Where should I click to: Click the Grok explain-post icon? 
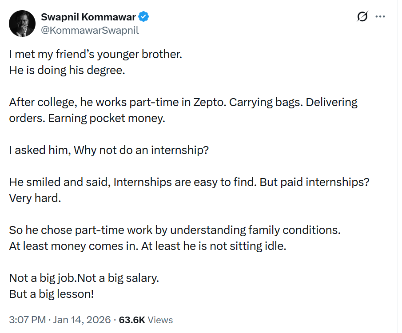pyautogui.click(x=362, y=17)
